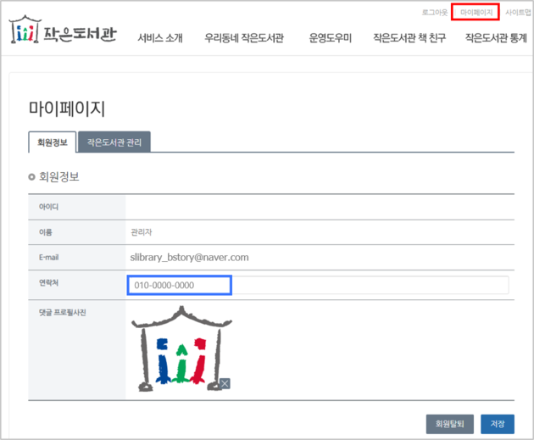Click the 이름 row label
This screenshot has width=534, height=440.
pyautogui.click(x=46, y=232)
